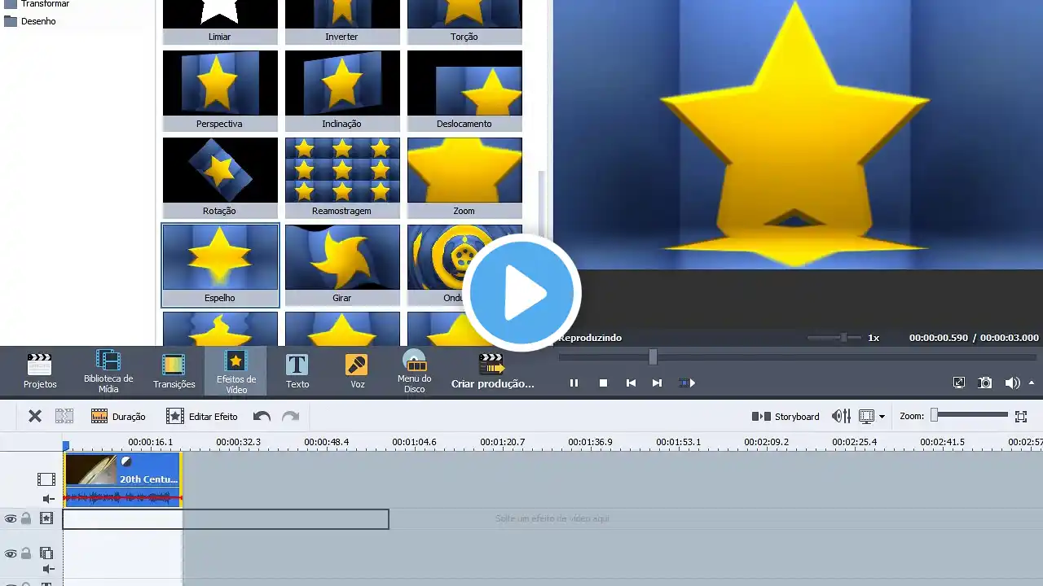Click the timeline Zoom slider handle
This screenshot has height=586, width=1043.
935,415
